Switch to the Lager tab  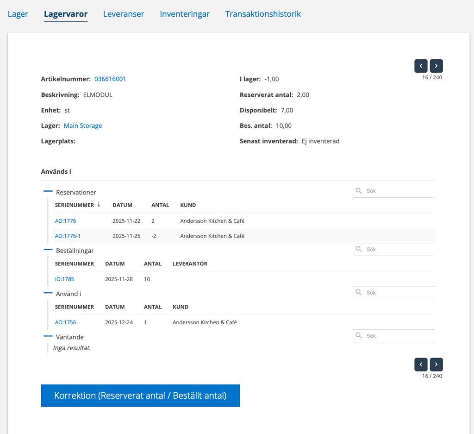coord(18,14)
